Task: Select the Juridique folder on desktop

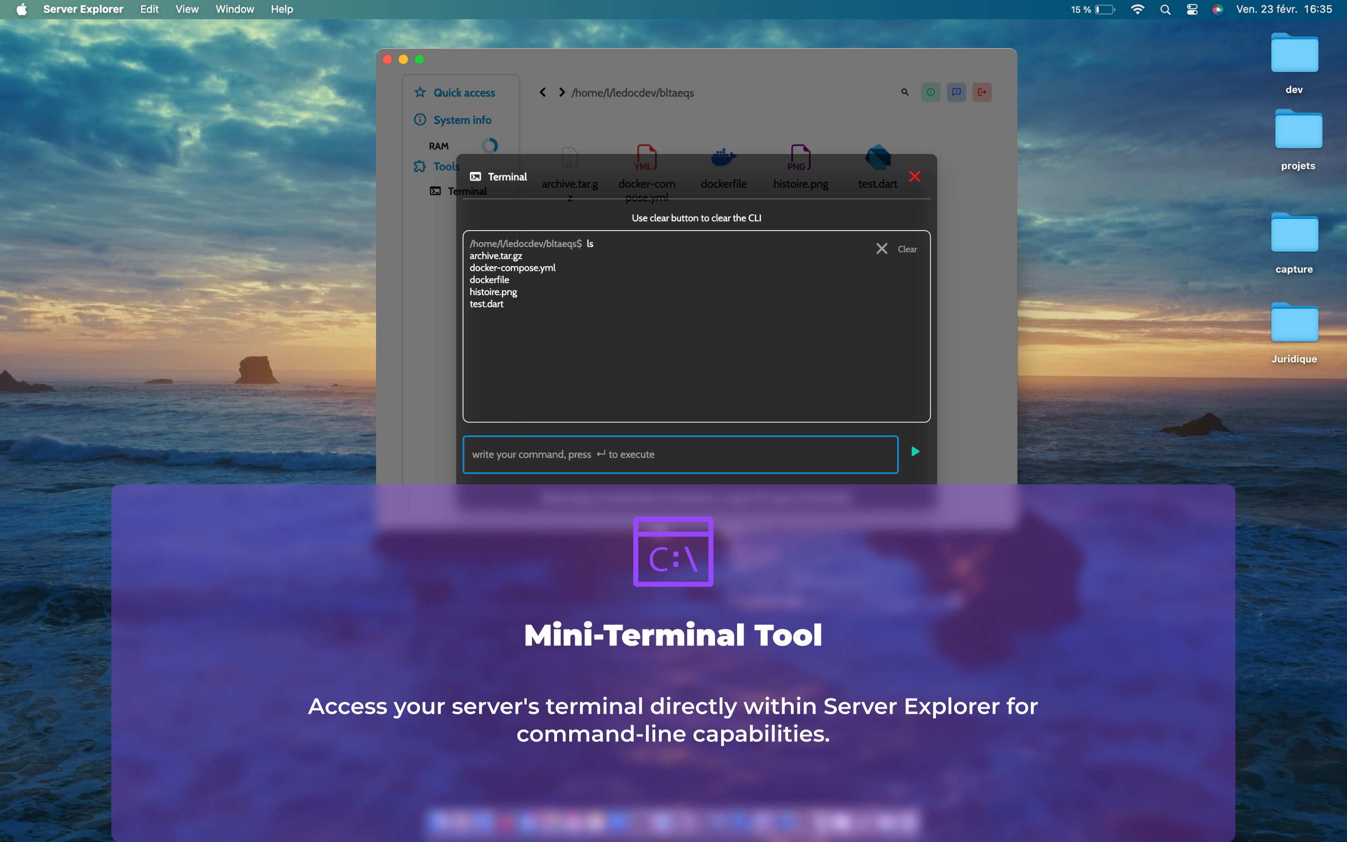Action: (1294, 323)
